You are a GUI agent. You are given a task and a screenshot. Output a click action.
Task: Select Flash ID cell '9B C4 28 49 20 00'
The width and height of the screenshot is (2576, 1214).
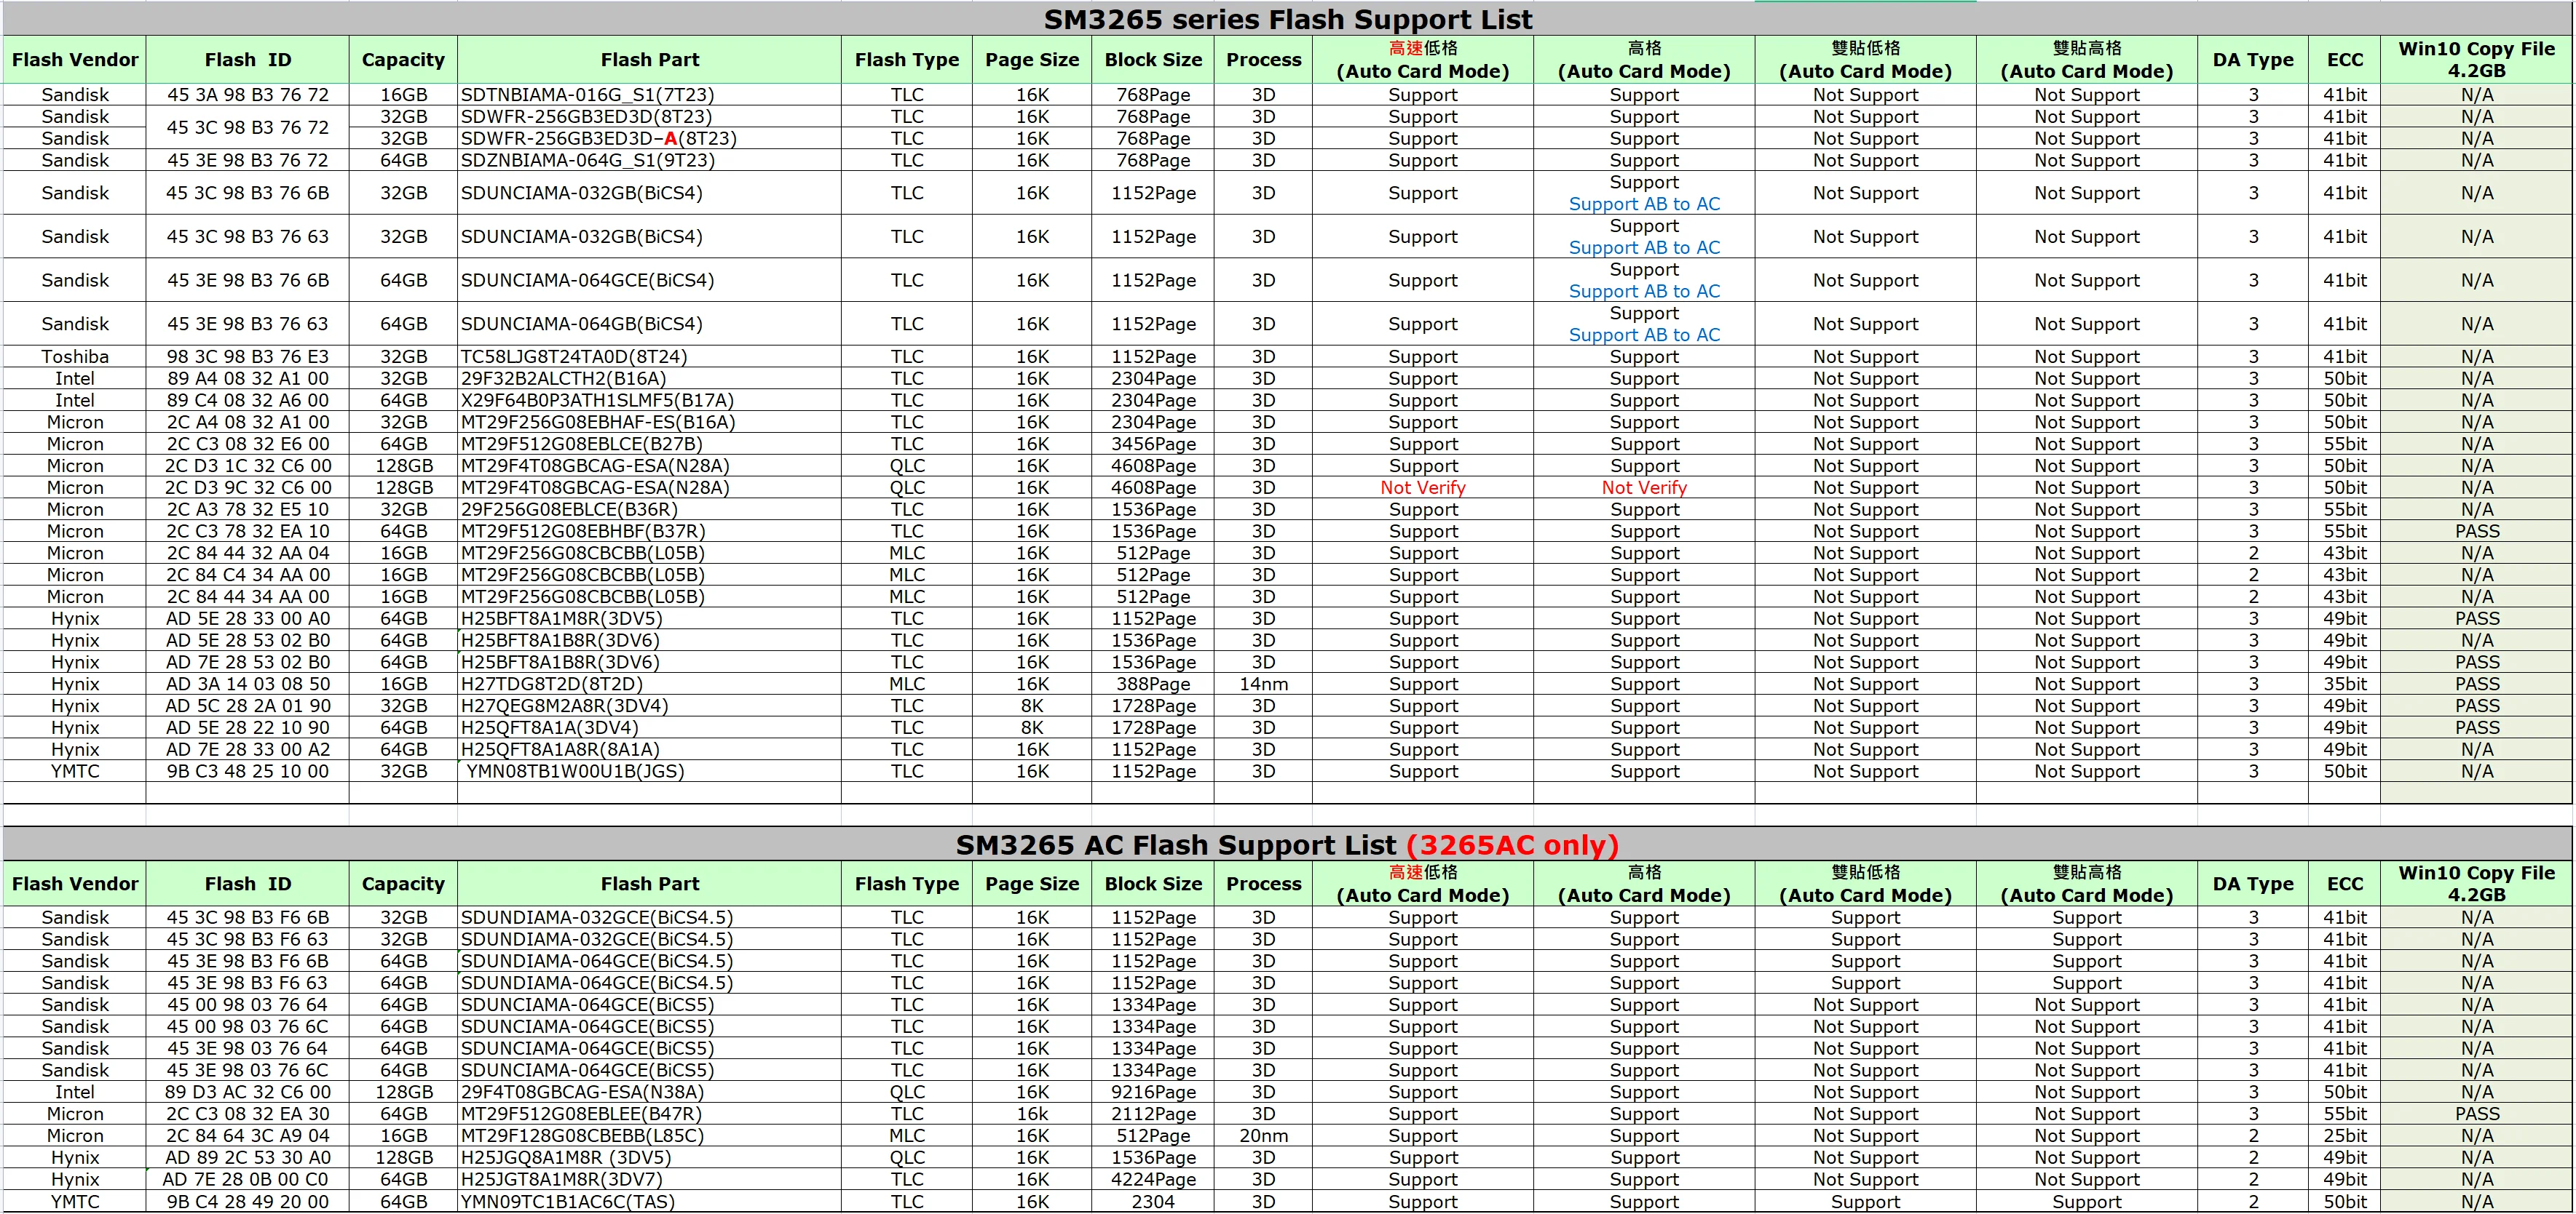click(x=248, y=1202)
